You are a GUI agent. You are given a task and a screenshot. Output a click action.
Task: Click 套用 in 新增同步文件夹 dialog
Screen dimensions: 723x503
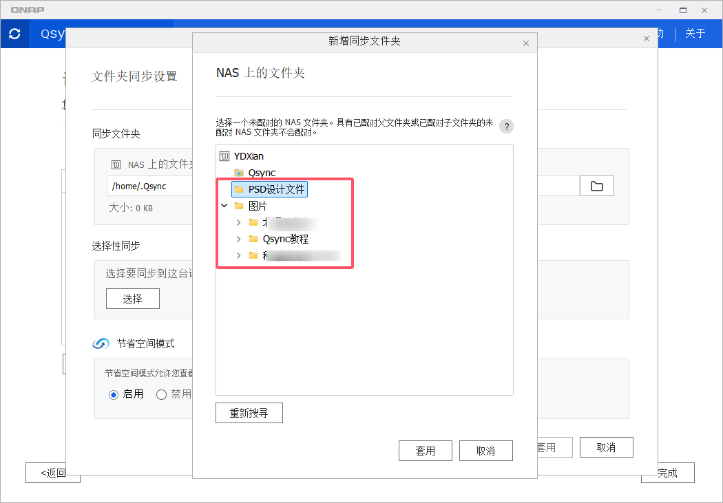click(x=425, y=451)
